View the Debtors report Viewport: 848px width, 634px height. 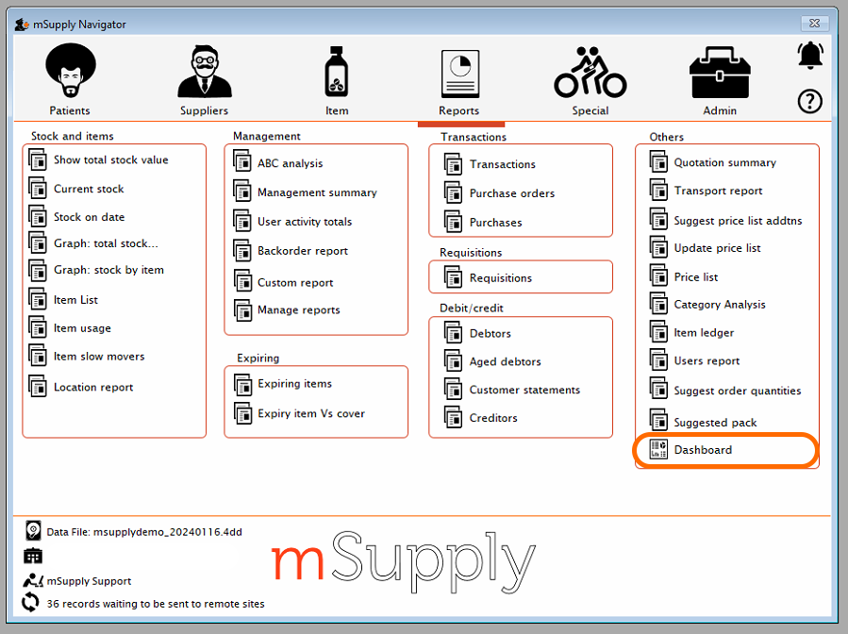coord(491,333)
